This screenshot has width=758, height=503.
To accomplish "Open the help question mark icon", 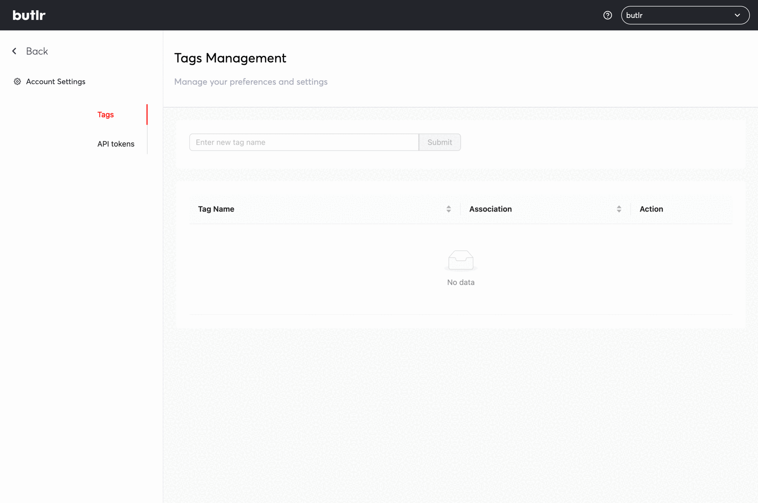I will tap(608, 15).
